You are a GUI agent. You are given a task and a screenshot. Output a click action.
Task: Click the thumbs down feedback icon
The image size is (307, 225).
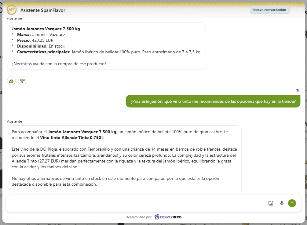[x=22, y=81]
